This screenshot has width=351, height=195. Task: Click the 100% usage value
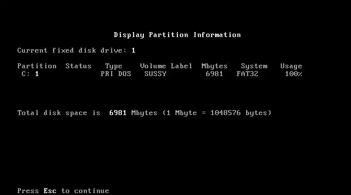tap(293, 74)
